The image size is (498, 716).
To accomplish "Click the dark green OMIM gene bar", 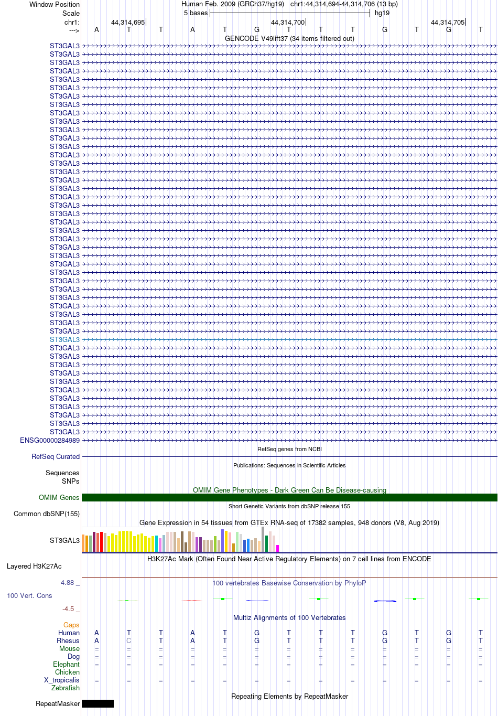I will [x=289, y=497].
